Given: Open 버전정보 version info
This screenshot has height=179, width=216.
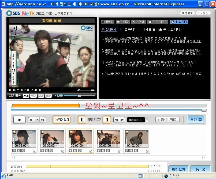Looking at the screenshot, I should (x=187, y=13).
